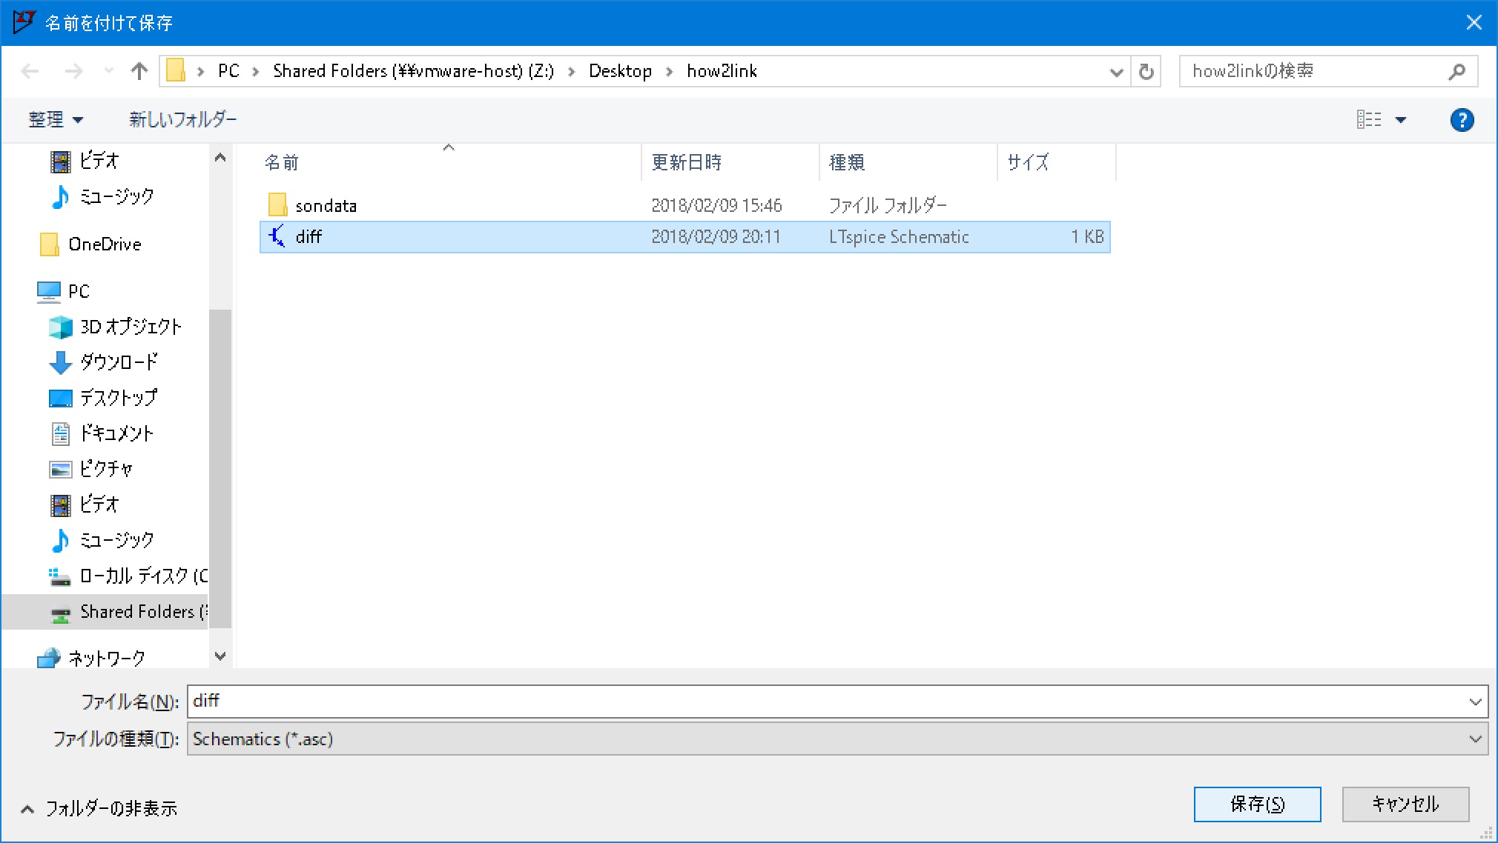
Task: Change the view layout icon
Action: (1369, 119)
